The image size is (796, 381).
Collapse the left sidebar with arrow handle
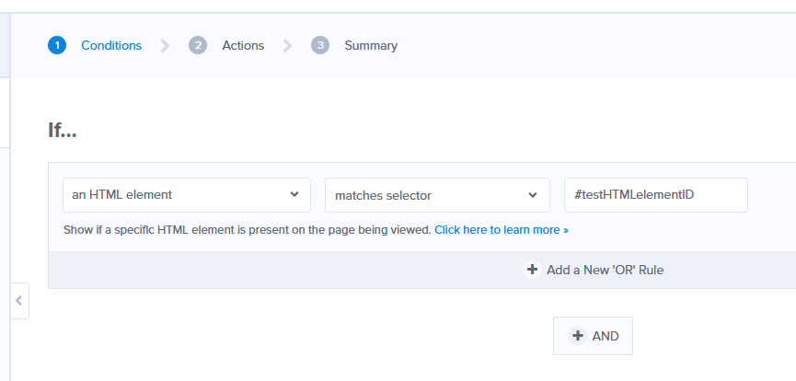click(19, 301)
